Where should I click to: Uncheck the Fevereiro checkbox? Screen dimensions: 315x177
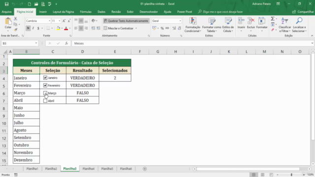click(45, 85)
